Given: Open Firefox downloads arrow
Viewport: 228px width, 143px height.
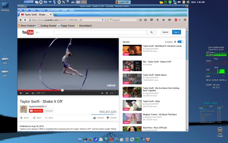Looking at the screenshot, I should [157, 20].
